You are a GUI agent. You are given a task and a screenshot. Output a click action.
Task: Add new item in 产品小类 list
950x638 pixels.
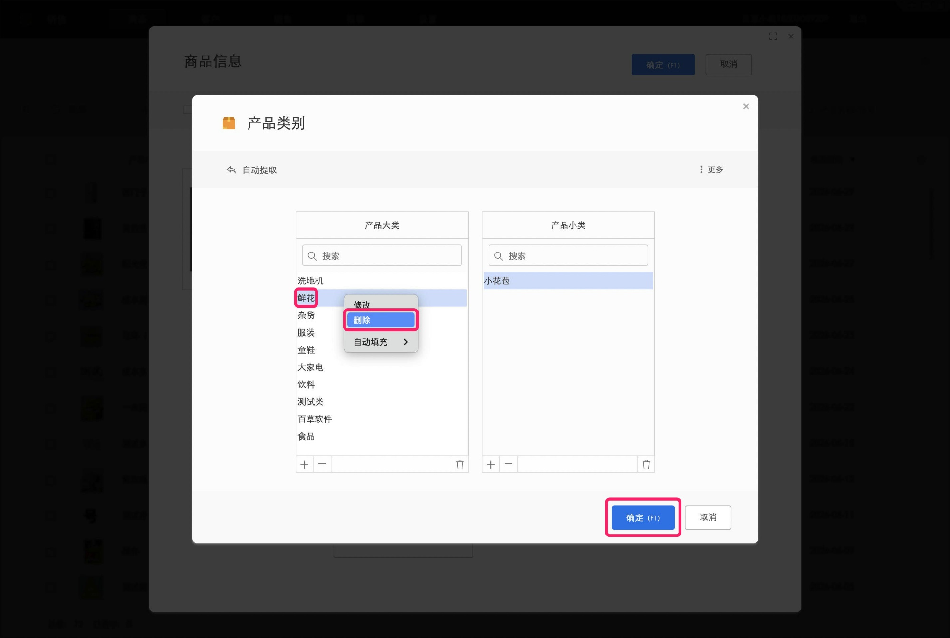[491, 465]
